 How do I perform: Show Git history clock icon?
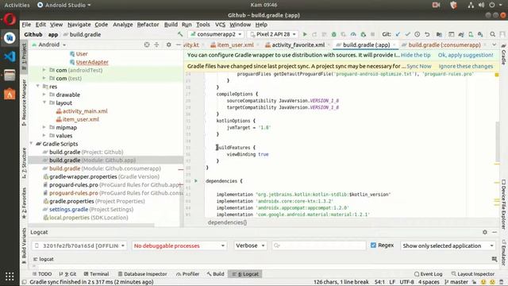(x=418, y=34)
